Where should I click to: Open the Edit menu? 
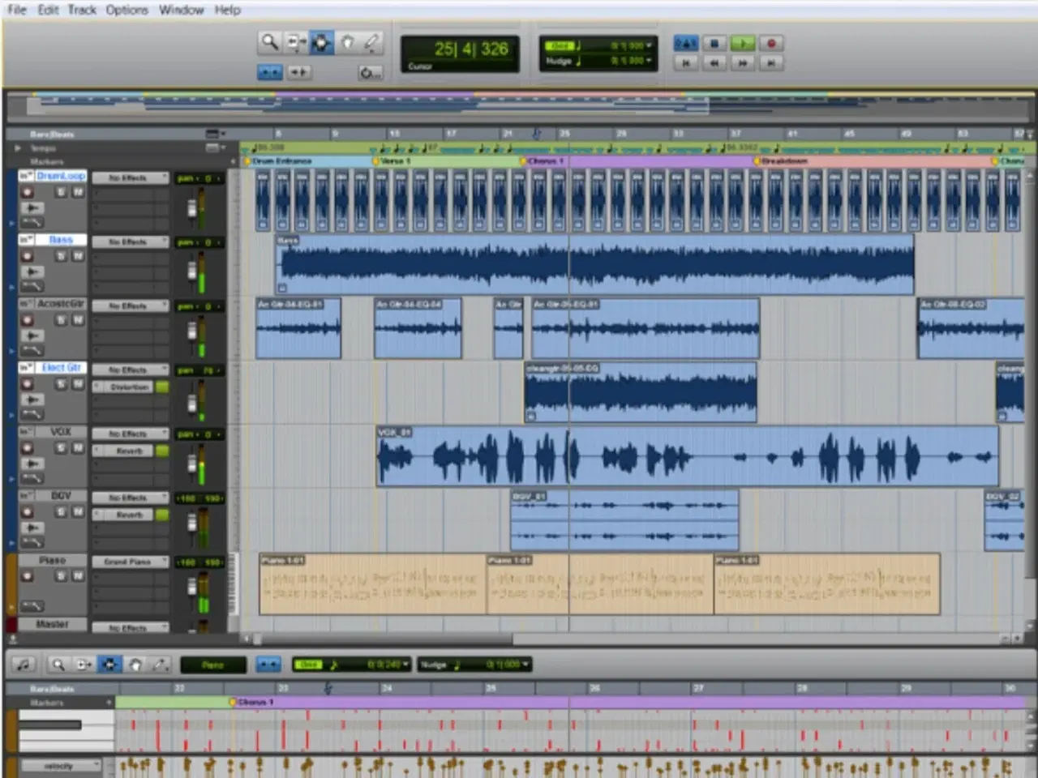point(48,10)
